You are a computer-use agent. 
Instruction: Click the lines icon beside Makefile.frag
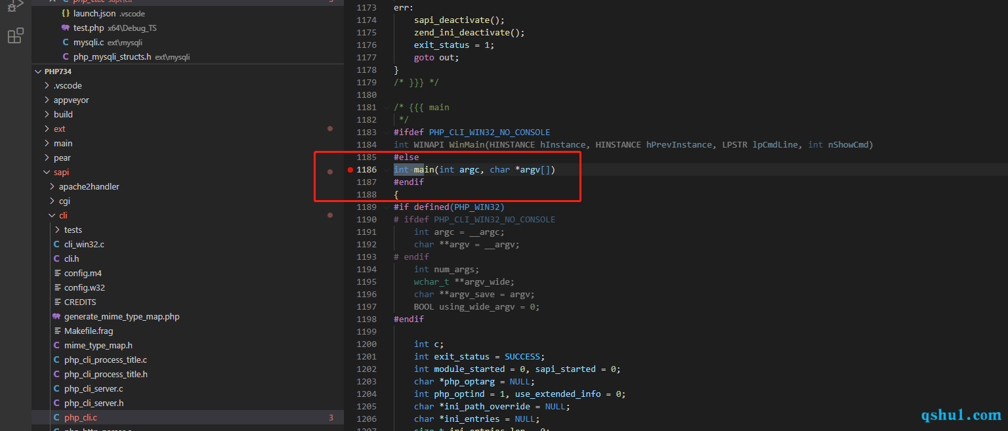[x=56, y=331]
